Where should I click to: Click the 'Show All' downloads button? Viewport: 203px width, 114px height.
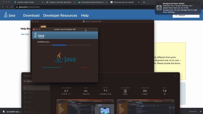[x=193, y=111]
